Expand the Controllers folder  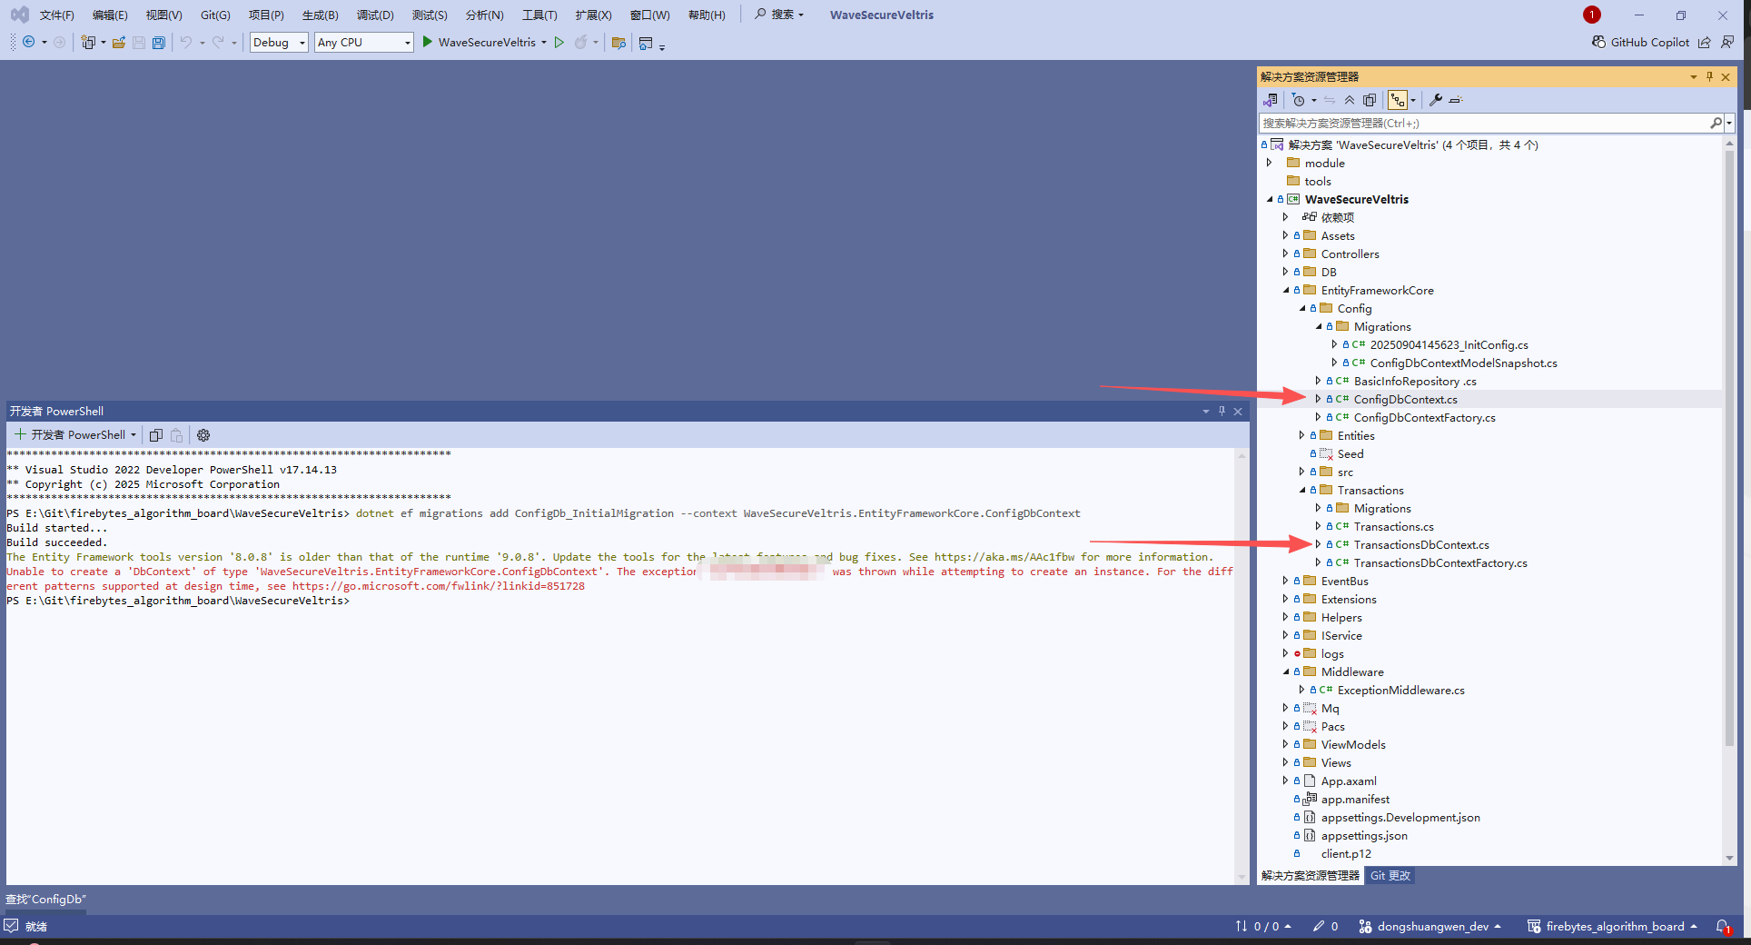coord(1285,254)
